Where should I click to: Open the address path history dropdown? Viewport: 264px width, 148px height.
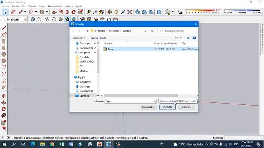pyautogui.click(x=145, y=31)
